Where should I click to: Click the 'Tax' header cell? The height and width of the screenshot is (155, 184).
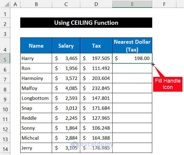[96, 46]
